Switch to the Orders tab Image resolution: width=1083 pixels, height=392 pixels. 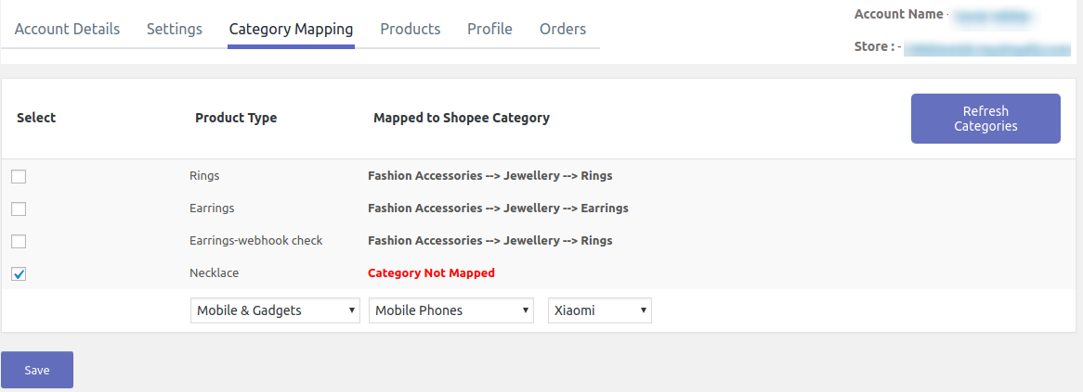tap(563, 29)
